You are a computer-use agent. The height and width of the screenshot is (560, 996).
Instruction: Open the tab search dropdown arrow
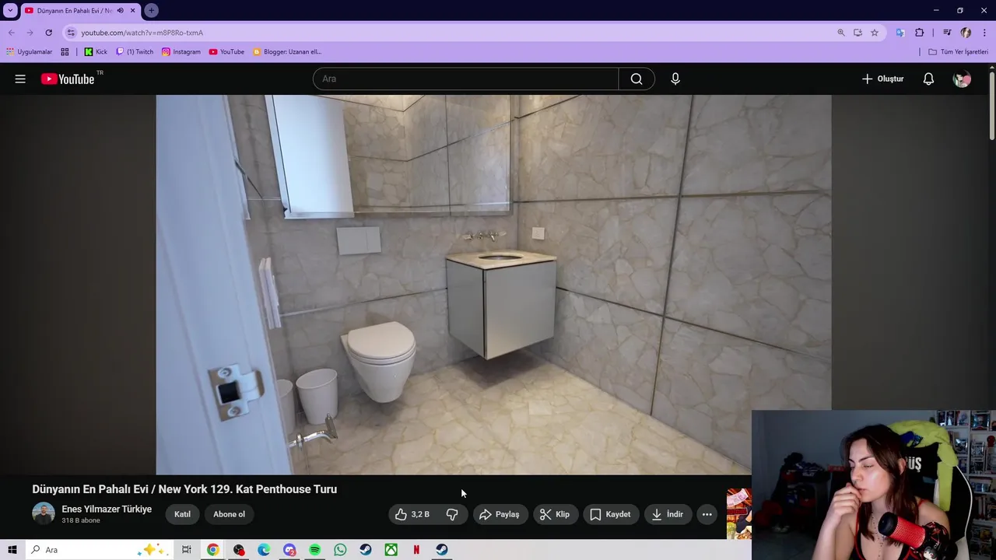(x=11, y=11)
